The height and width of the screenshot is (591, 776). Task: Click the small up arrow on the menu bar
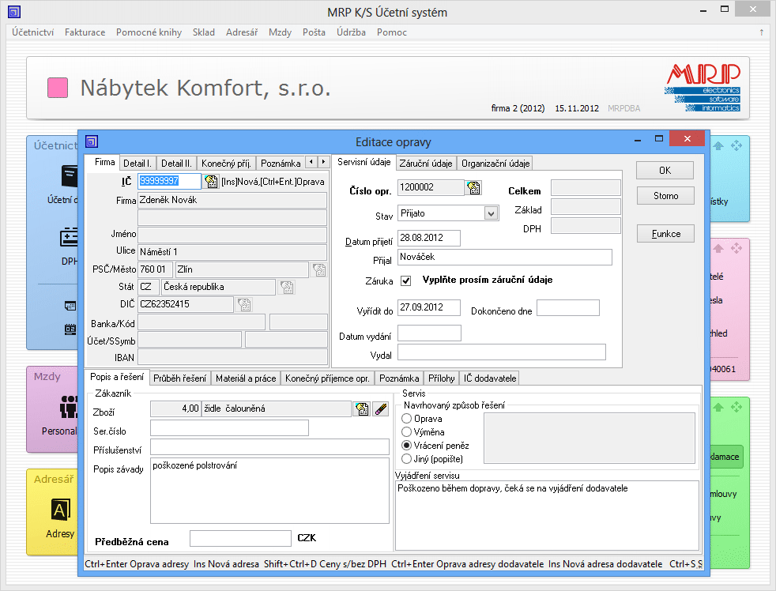(x=761, y=32)
